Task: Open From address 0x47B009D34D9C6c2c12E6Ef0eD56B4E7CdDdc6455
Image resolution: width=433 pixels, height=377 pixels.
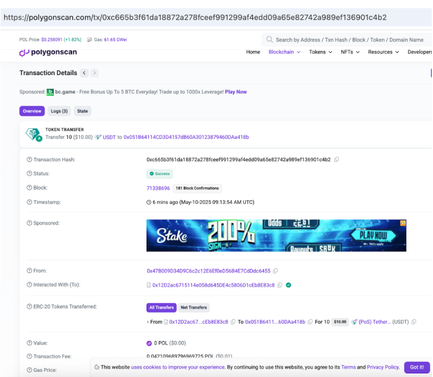Action: tap(209, 271)
